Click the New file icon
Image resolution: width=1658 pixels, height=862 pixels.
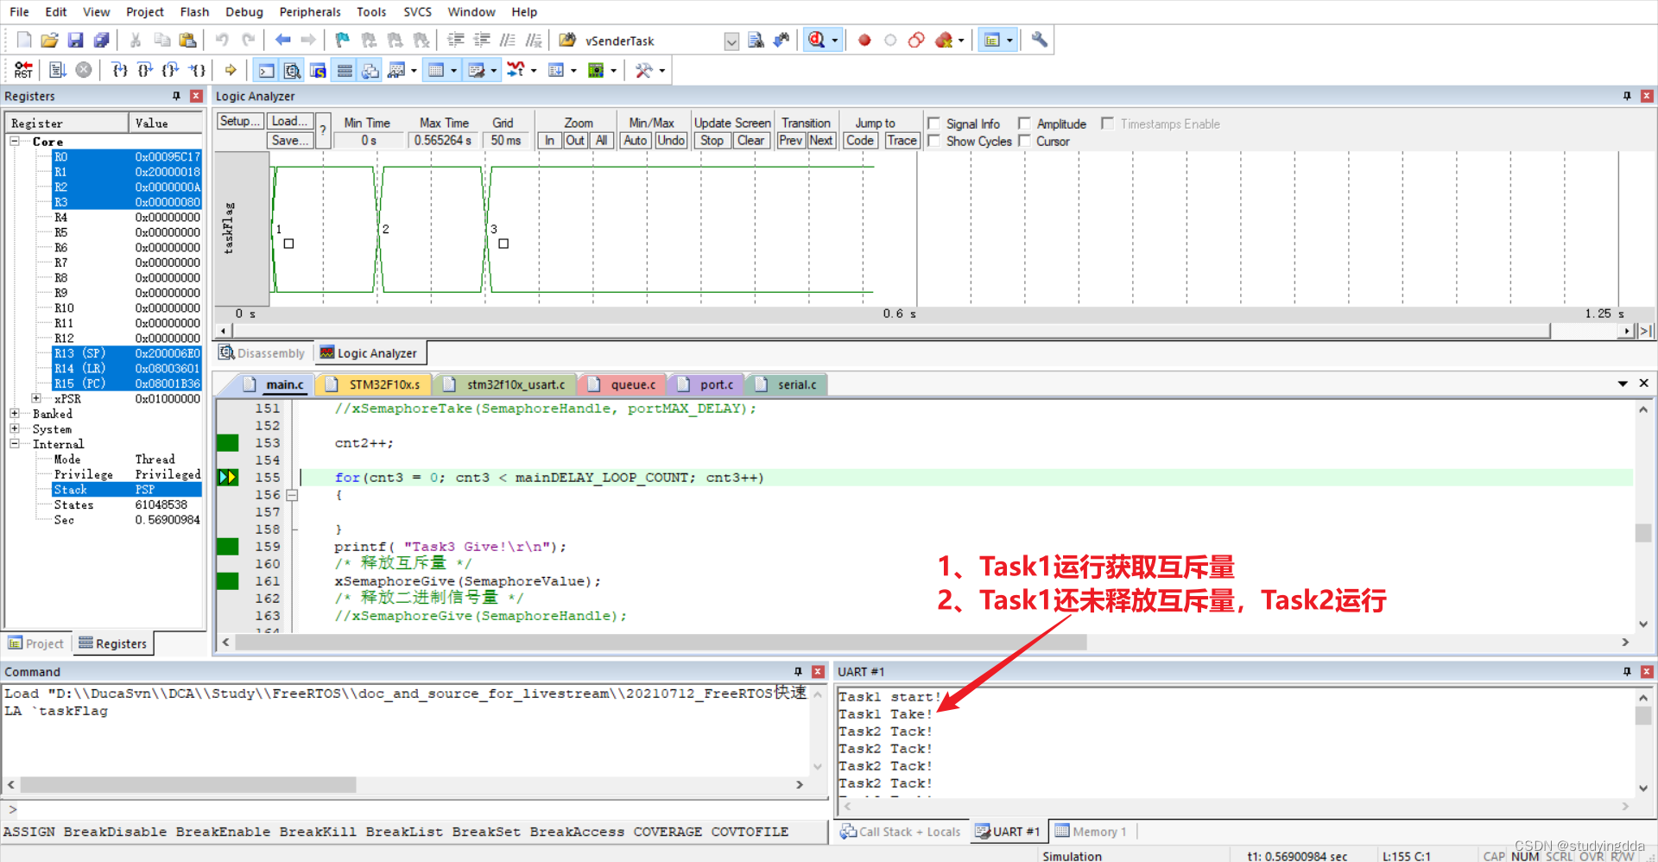pos(24,40)
